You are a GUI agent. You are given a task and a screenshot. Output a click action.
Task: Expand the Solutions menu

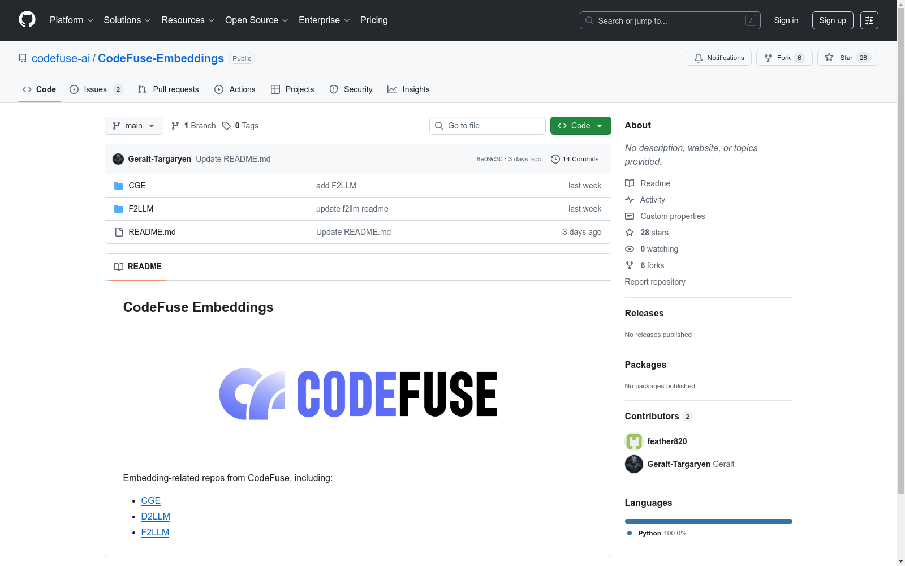click(x=127, y=20)
